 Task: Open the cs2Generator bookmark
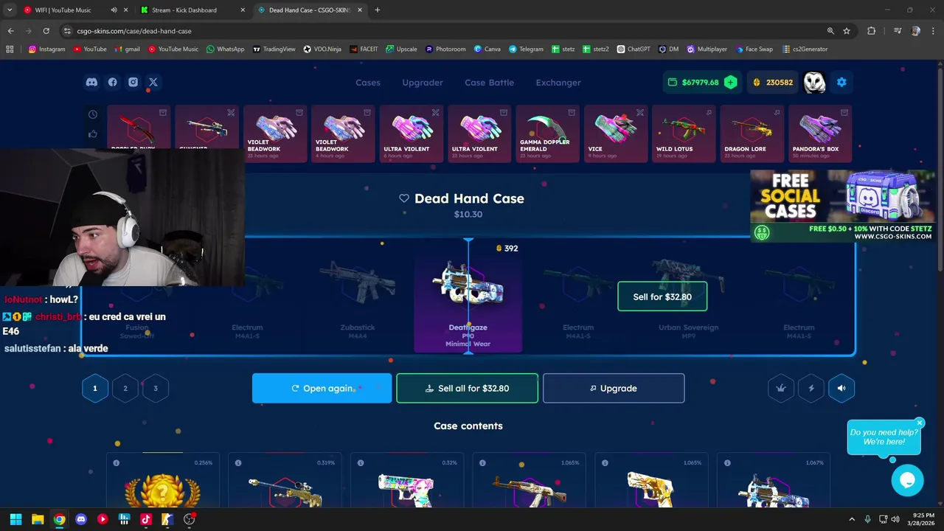click(805, 49)
